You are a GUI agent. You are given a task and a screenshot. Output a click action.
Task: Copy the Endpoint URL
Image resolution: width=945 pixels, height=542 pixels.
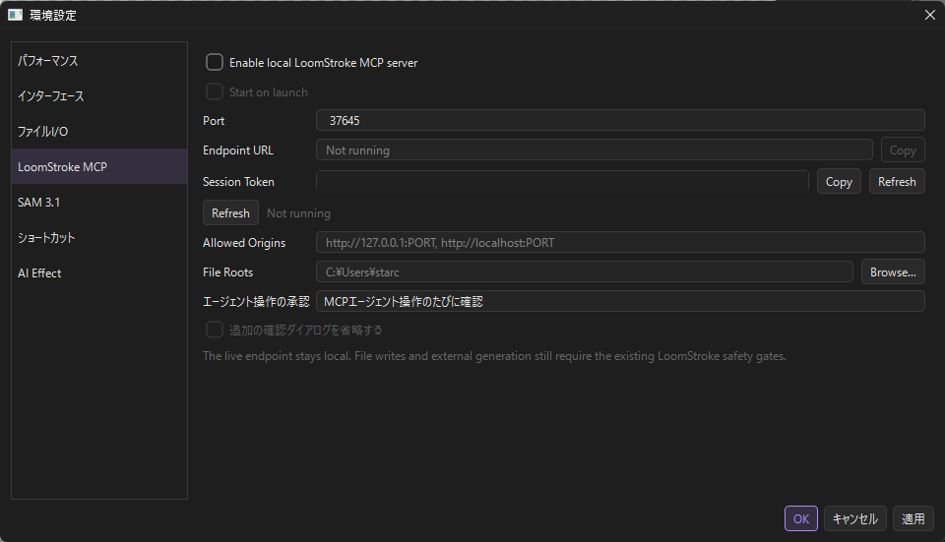(x=903, y=150)
